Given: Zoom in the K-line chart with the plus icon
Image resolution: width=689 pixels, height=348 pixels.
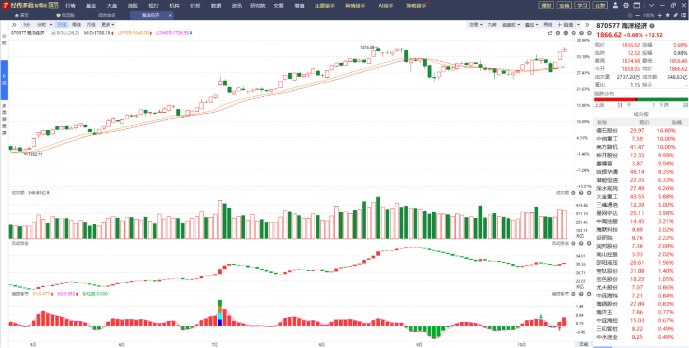Looking at the screenshot, I should point(558,33).
